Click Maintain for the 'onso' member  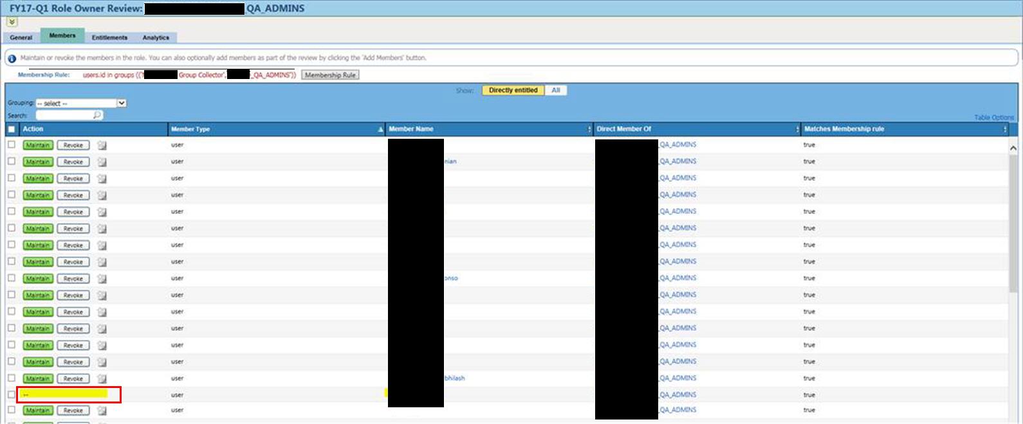38,279
